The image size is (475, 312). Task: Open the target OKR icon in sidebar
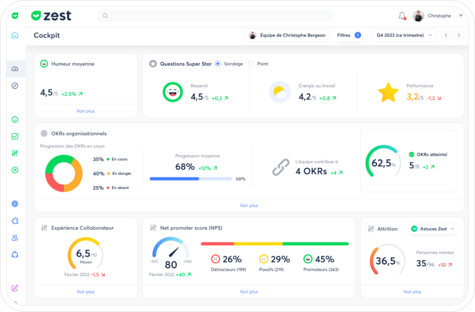(x=15, y=204)
